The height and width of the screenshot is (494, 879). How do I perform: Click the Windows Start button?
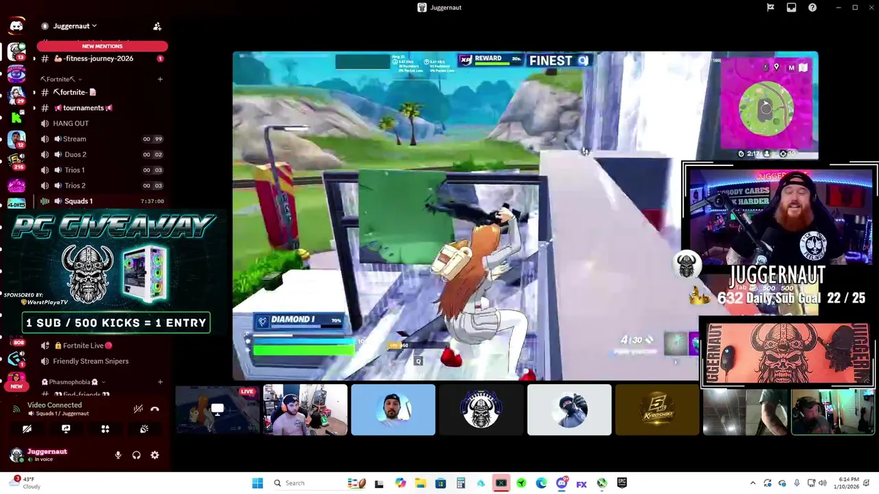click(x=258, y=483)
